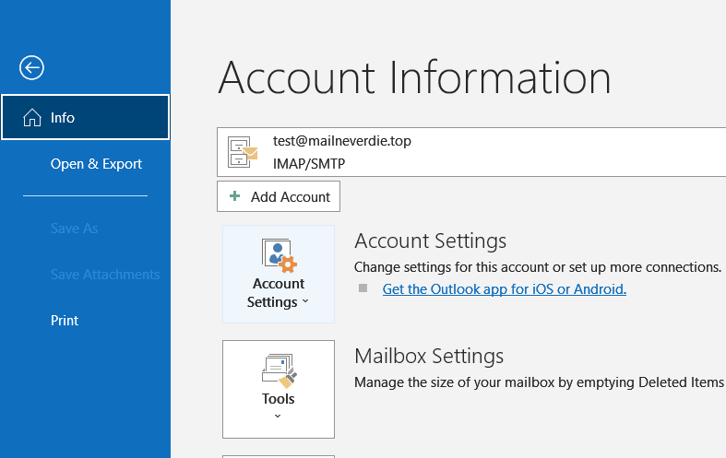This screenshot has width=726, height=458.
Task: Click the IMAP/SMTP account type text
Action: 308,163
